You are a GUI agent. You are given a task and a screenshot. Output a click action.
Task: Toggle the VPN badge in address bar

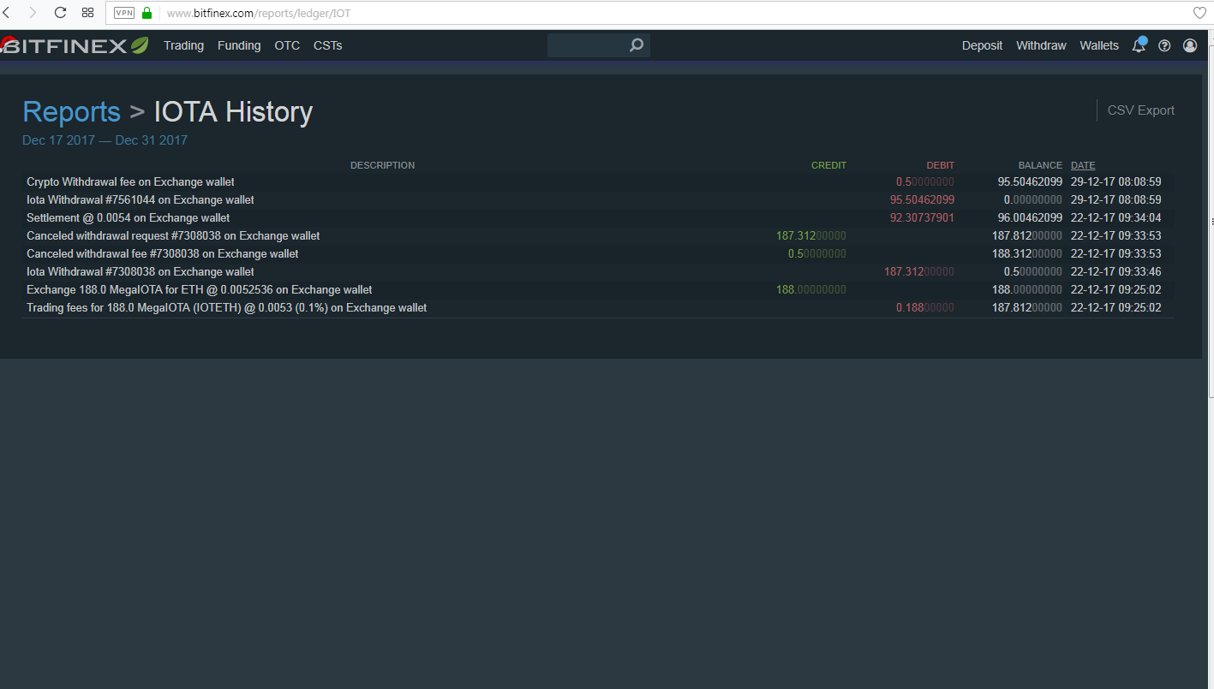tap(124, 13)
